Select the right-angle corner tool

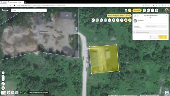122,20
